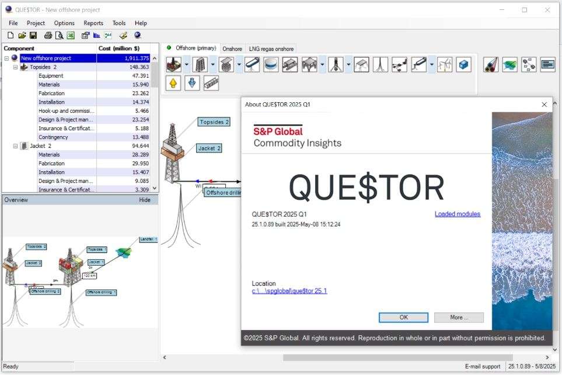Open a project with the folder icon

coord(22,36)
